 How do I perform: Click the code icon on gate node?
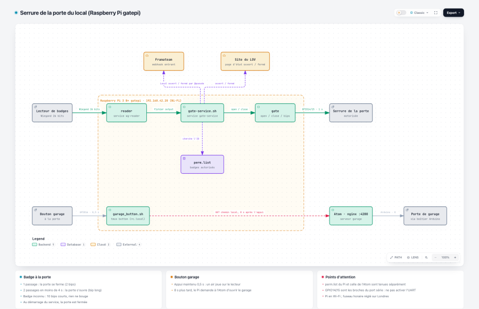point(258,107)
